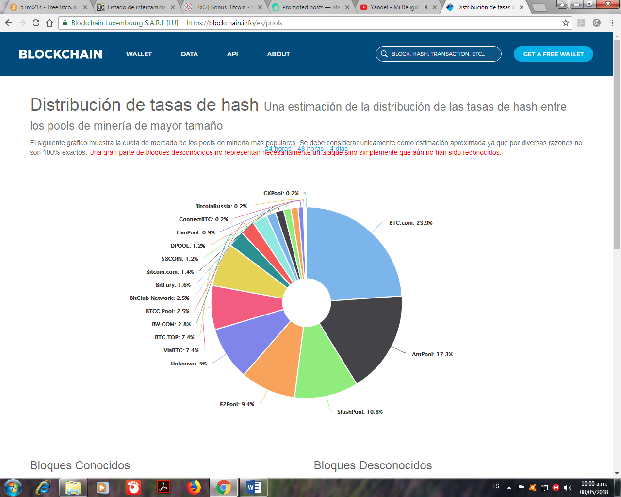
Task: Click the BLOCKCHAIN logo
Action: 61,54
